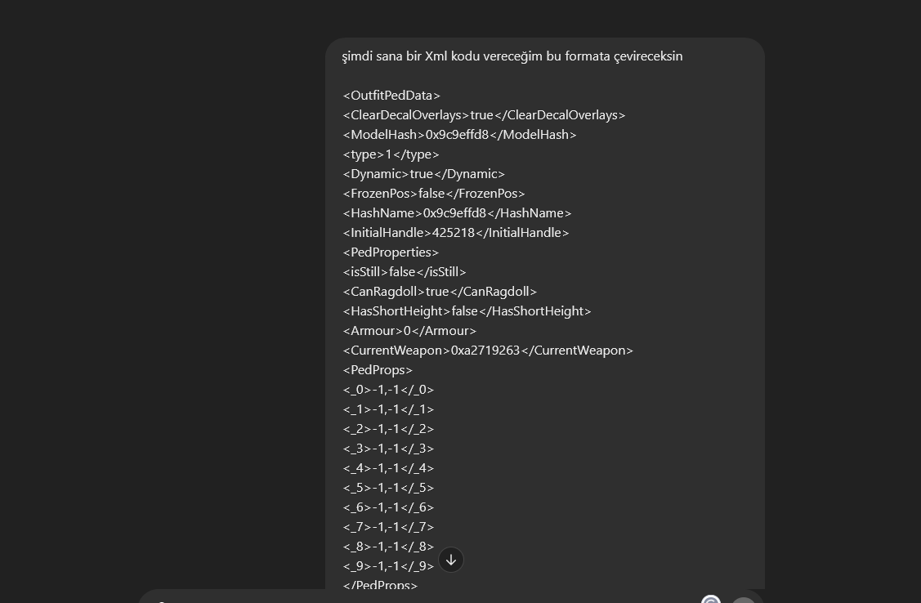
Task: Click the ClearDecalOverlays true line
Action: [x=484, y=114]
